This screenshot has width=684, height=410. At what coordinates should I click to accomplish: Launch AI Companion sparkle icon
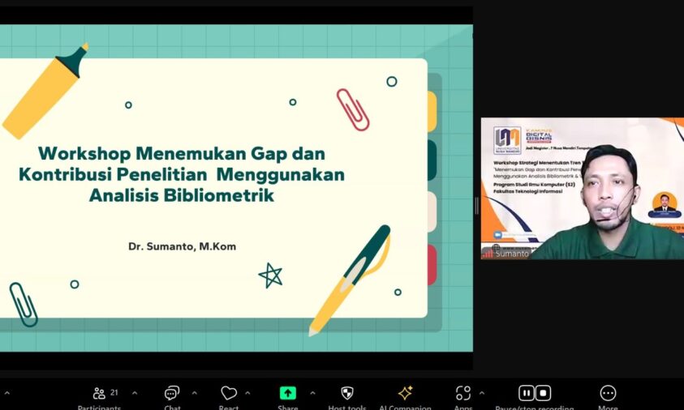405,393
